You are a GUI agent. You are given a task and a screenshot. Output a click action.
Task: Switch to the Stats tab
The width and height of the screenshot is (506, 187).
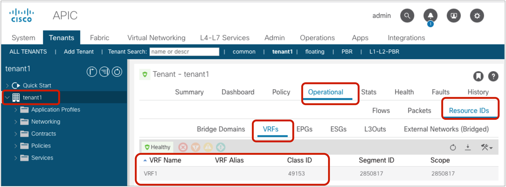pyautogui.click(x=369, y=92)
